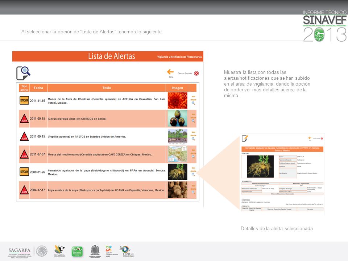This screenshot has height=261, width=348.
Task: Click the document magnifier icon under Lista de Alertas
Action: (x=23, y=73)
